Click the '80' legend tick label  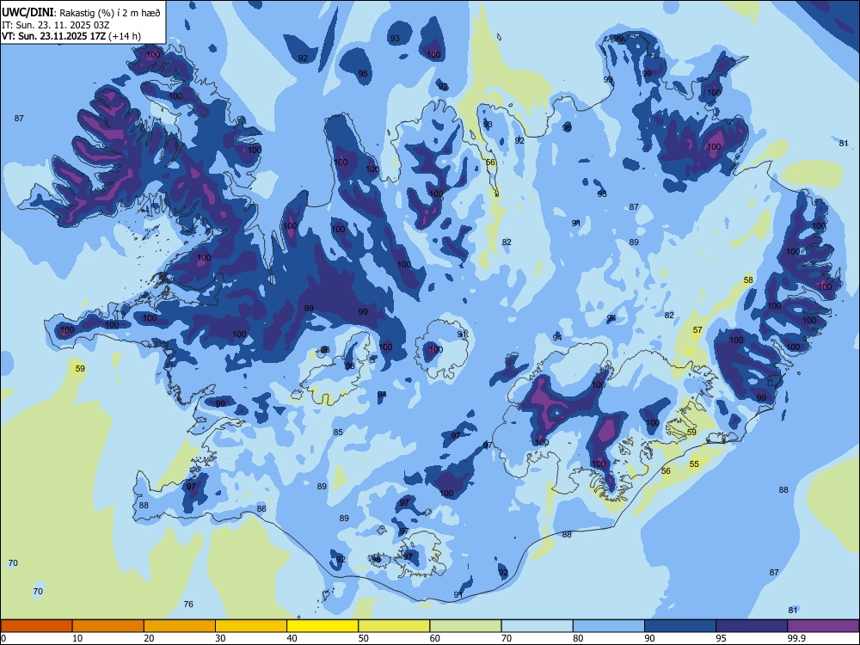coord(578,638)
